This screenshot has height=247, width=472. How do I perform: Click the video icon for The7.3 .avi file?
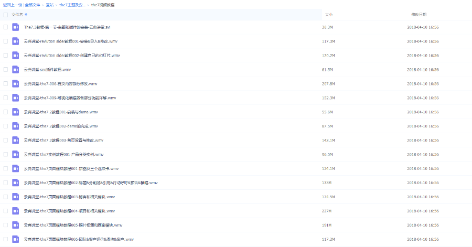15,27
